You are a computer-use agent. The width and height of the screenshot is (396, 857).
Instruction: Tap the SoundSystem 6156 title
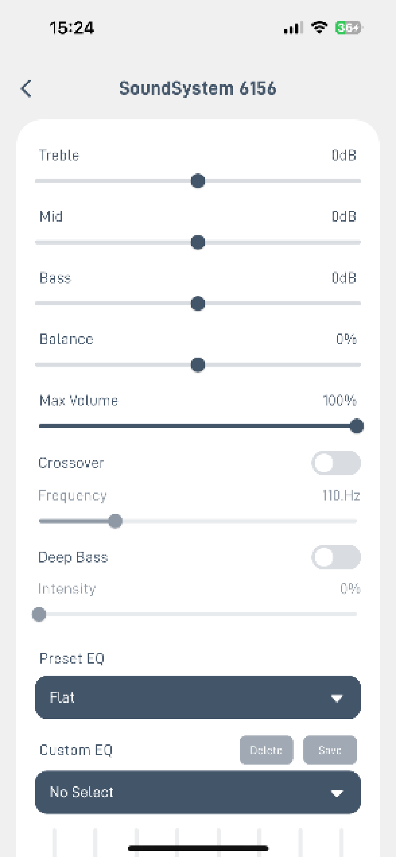click(x=198, y=89)
